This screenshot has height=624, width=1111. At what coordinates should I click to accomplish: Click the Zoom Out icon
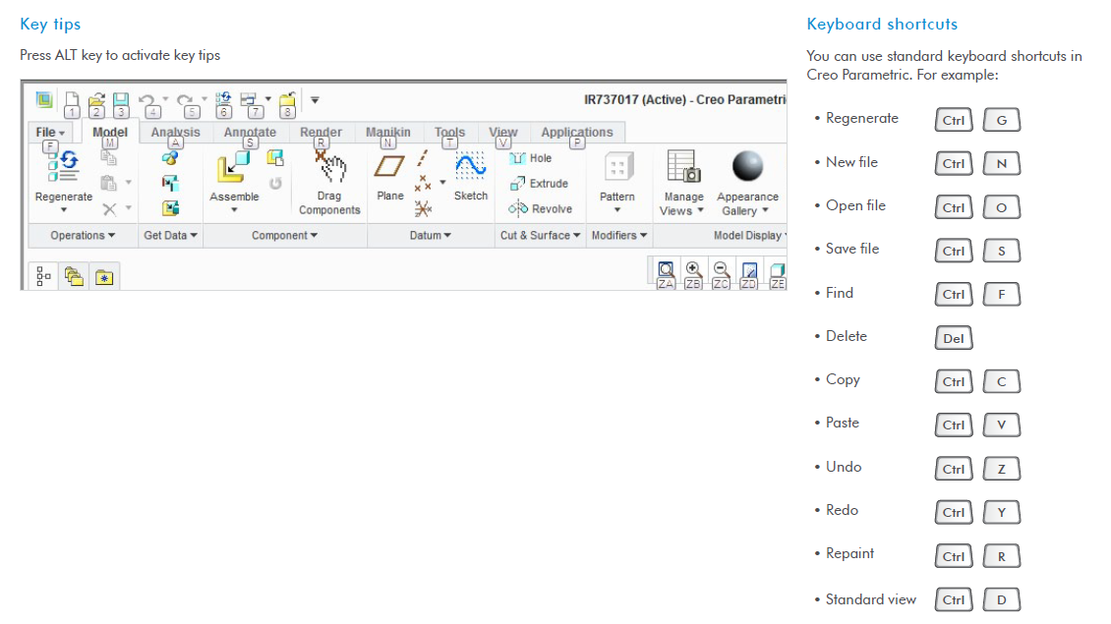click(x=721, y=270)
